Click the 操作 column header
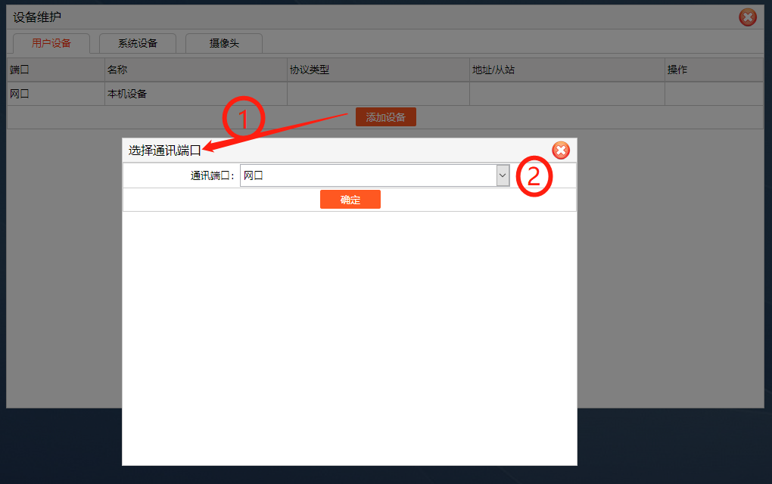 click(677, 70)
